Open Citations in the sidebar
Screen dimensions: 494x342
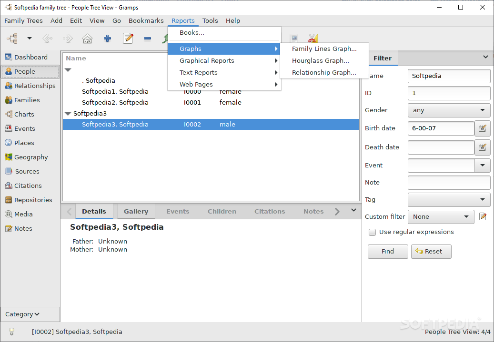pyautogui.click(x=30, y=186)
